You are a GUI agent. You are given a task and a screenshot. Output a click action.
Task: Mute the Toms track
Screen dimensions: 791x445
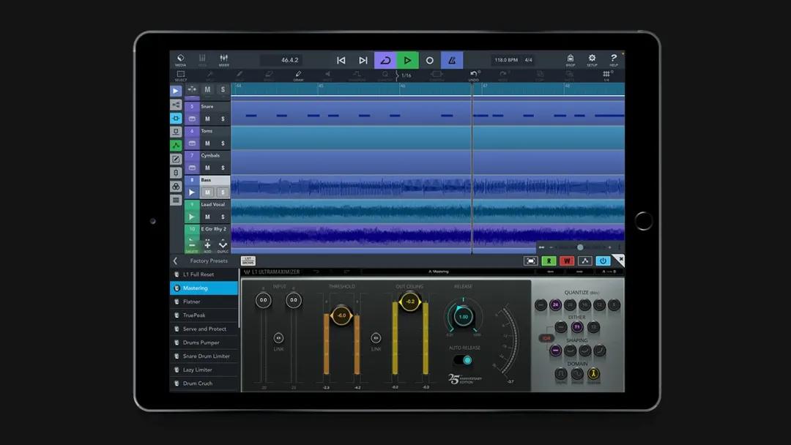[207, 143]
